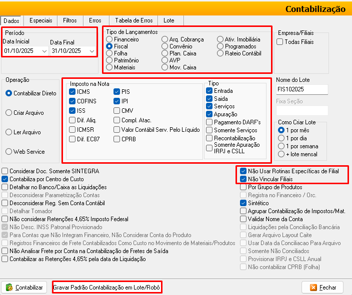Open the Data Inicial date dropdown

coord(44,51)
